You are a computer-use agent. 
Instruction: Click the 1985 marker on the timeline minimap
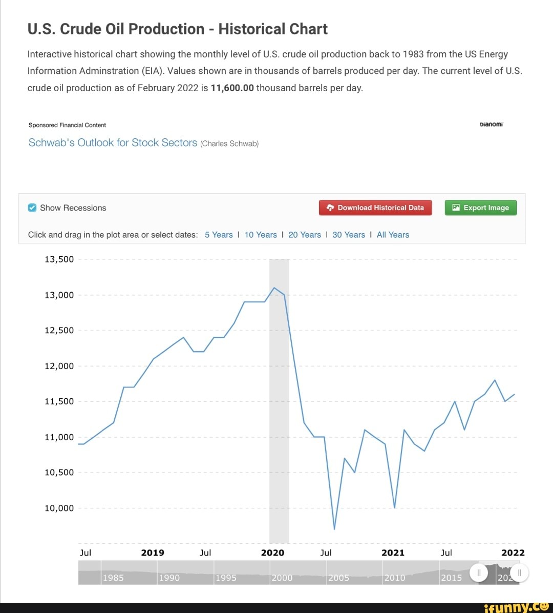pos(114,578)
